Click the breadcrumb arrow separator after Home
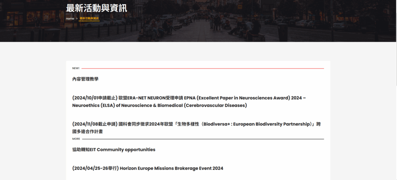The width and height of the screenshot is (397, 180). (77, 19)
